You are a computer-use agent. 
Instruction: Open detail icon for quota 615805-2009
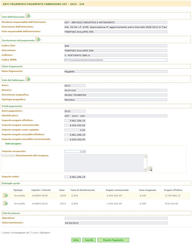pos(6,195)
